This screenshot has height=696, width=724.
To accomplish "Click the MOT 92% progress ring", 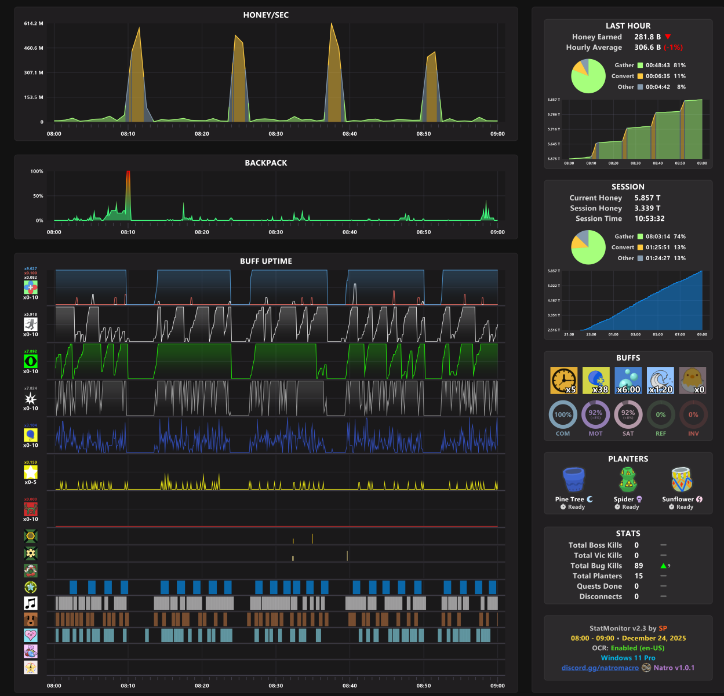I will [595, 414].
